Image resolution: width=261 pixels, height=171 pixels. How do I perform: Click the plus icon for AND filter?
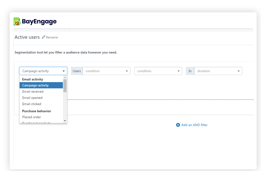tap(178, 125)
